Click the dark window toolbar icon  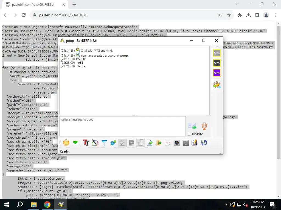tap(186, 143)
